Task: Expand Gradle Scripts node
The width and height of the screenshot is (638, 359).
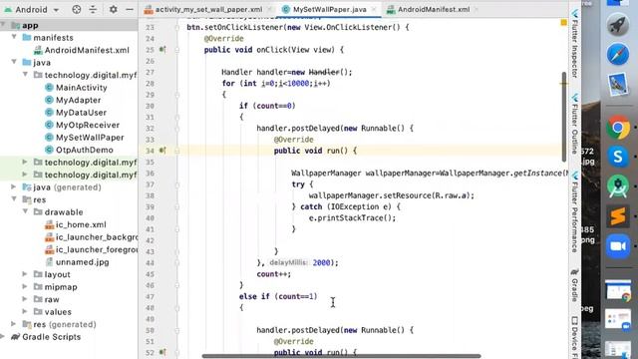Action: (x=3, y=337)
